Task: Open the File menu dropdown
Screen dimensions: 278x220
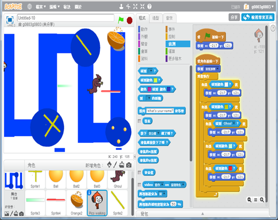Action: pos(41,7)
